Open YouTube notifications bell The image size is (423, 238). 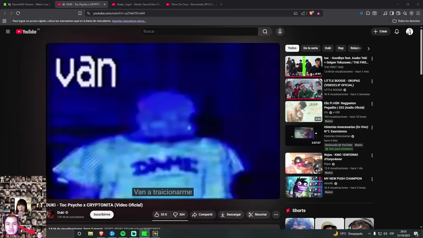coord(397,31)
